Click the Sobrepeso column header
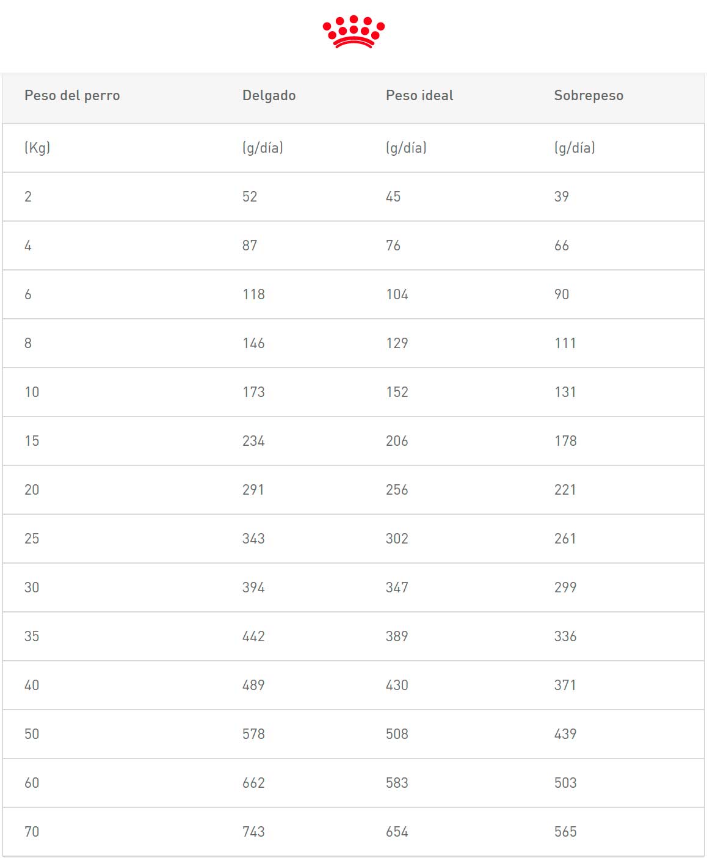Screen dimensions: 707x858 tap(589, 96)
